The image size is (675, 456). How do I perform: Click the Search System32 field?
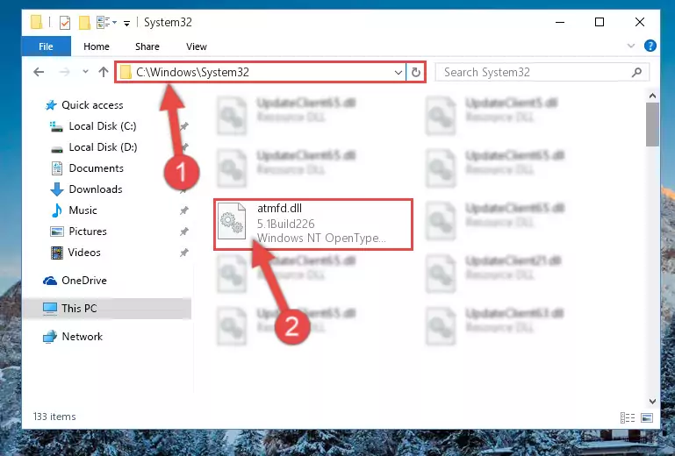(542, 72)
